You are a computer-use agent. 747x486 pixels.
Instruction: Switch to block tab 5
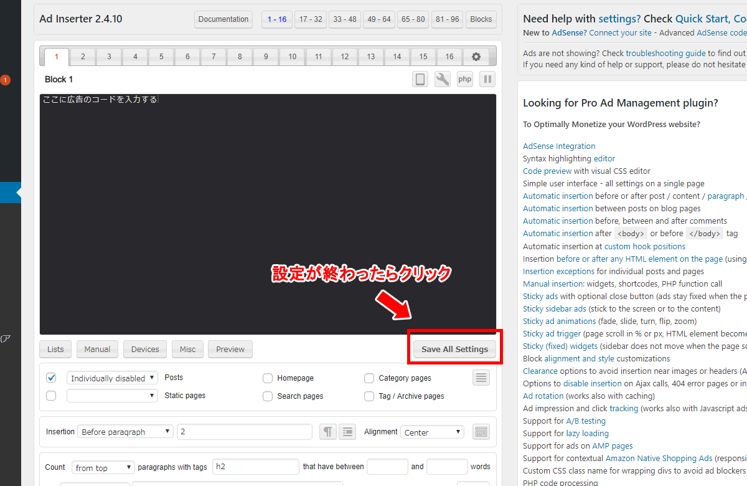(x=161, y=57)
